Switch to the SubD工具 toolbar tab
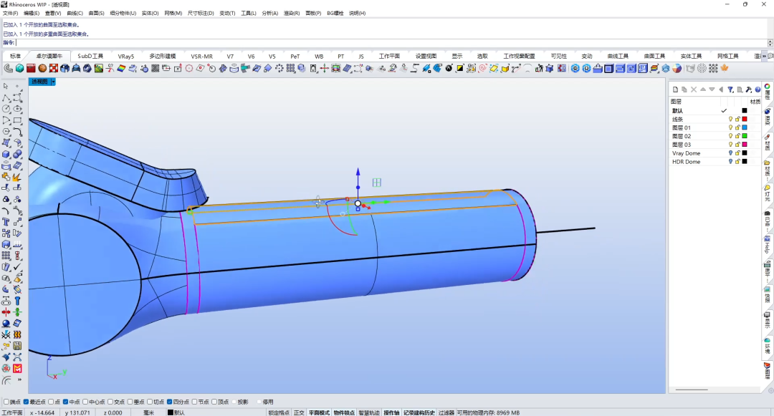The image size is (774, 416). (x=90, y=56)
